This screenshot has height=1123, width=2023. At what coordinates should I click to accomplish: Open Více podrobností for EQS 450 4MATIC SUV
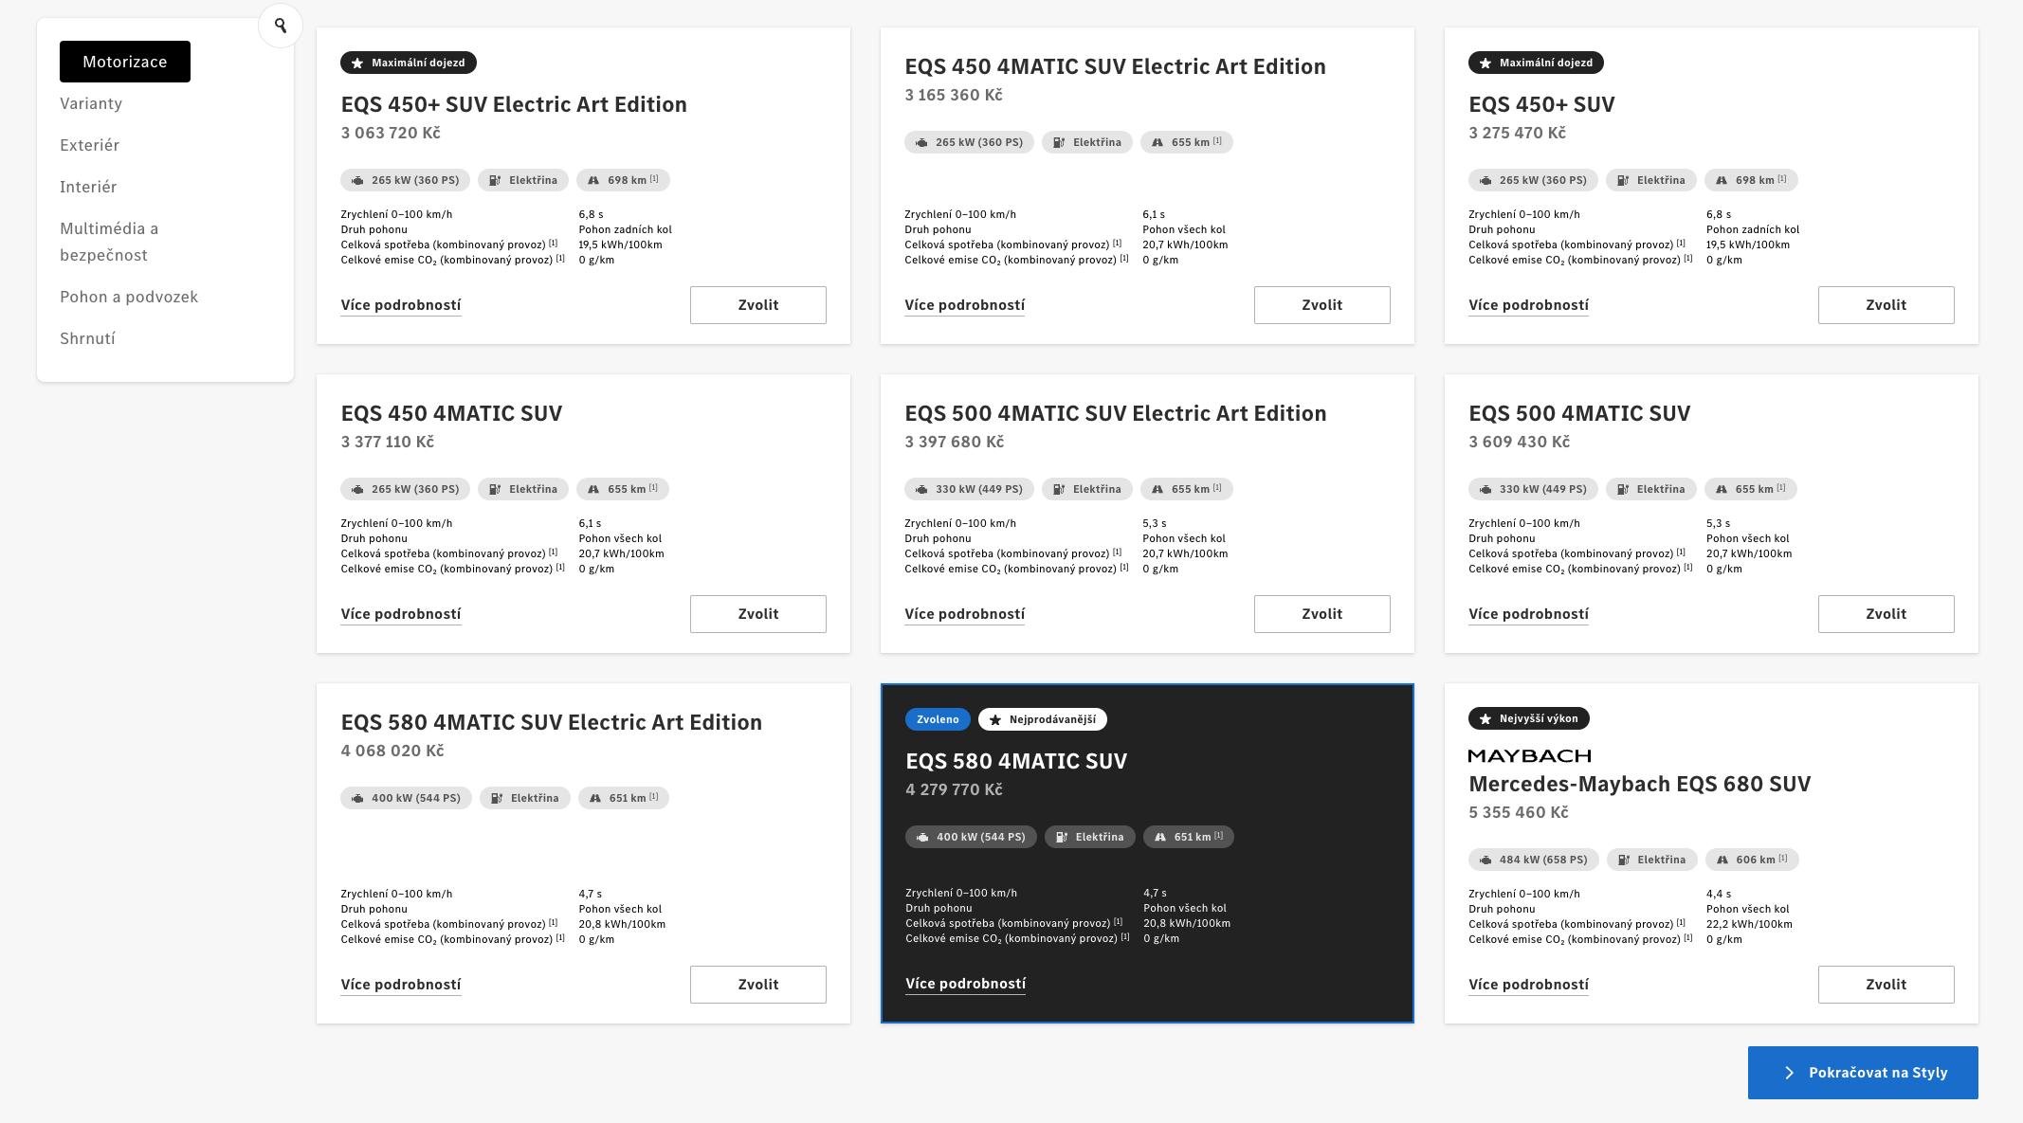pos(401,614)
